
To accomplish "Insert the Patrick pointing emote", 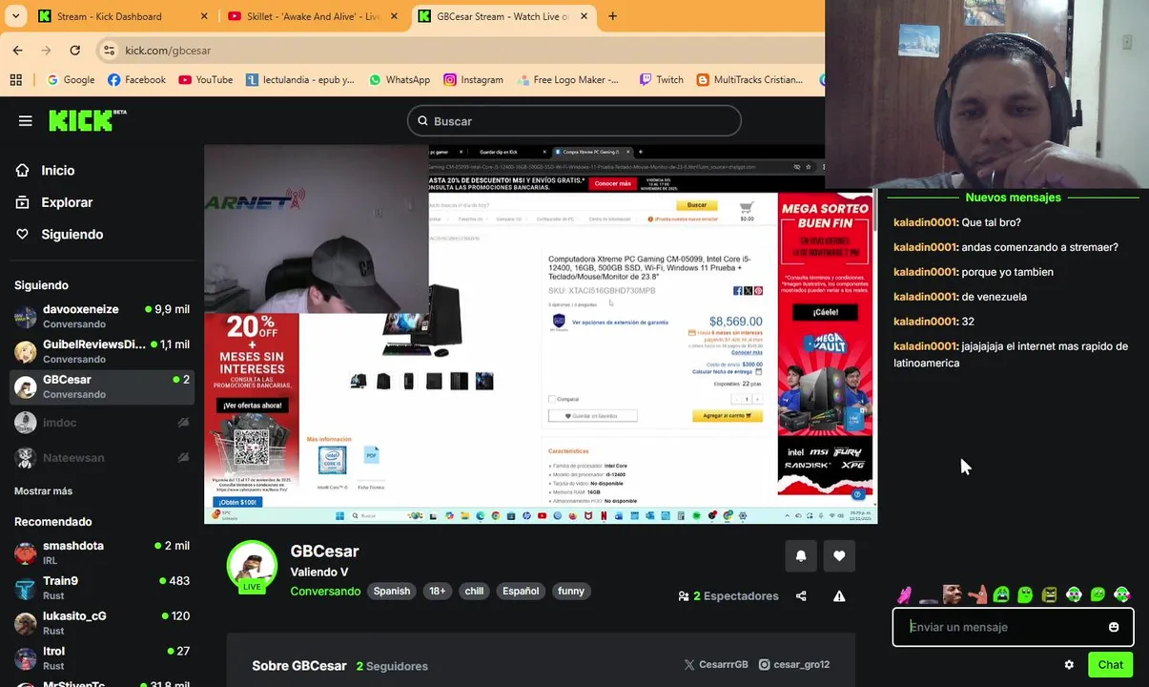I will 976,594.
